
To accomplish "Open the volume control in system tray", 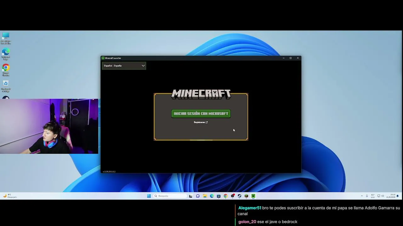I will pyautogui.click(x=383, y=196).
